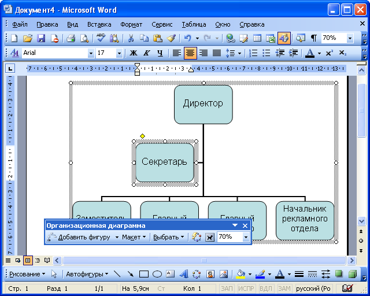Expand the Макет layout dropdown
The width and height of the screenshot is (370, 296).
134,237
